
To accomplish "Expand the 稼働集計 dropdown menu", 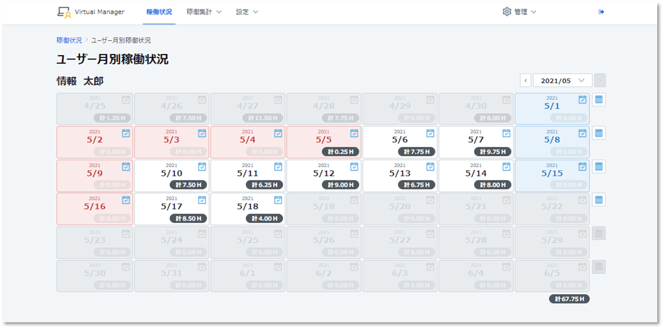I will (x=204, y=12).
